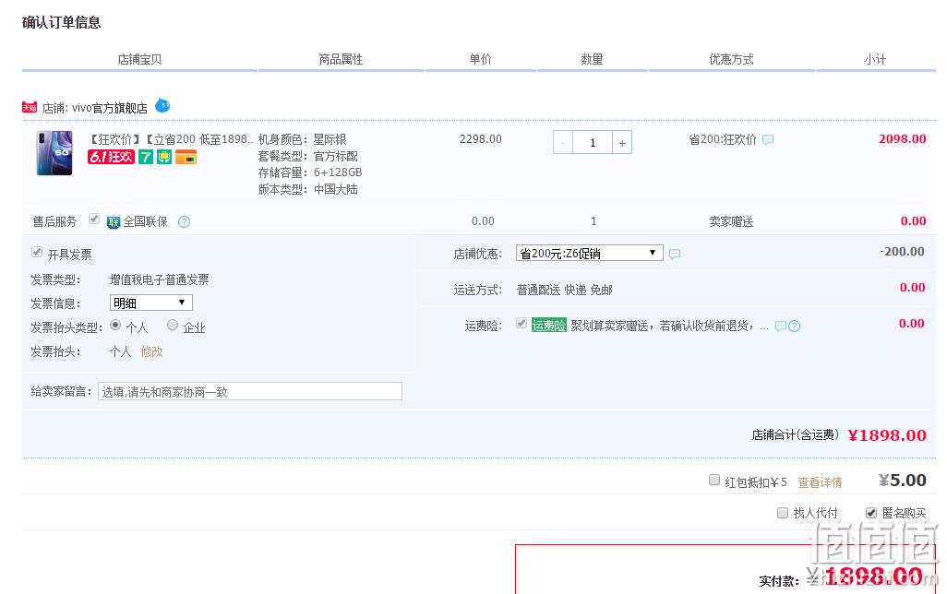Click 修改 to edit invoice title
Screen dimensions: 947x594
(x=151, y=351)
